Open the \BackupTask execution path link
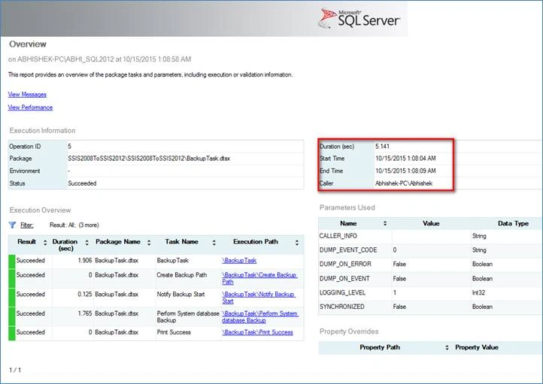Viewport: 543px width, 384px height. point(239,261)
